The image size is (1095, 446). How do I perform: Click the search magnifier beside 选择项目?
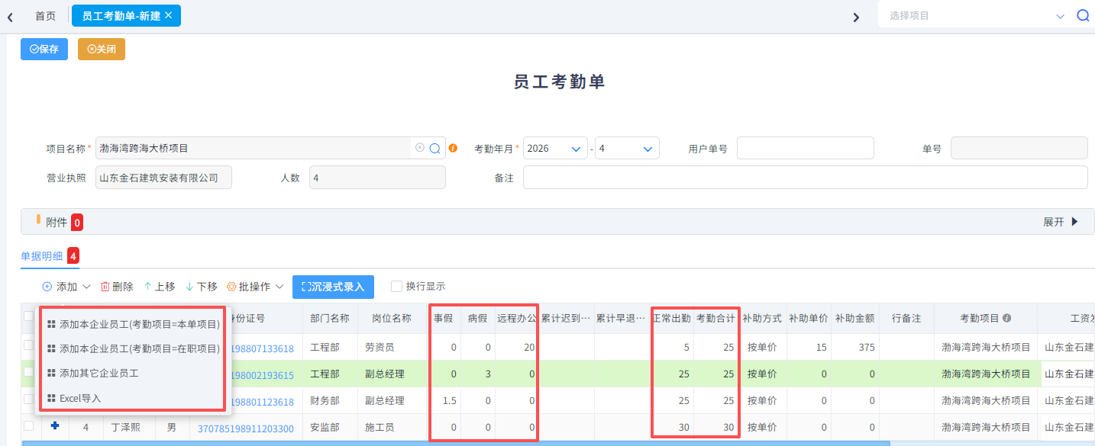tap(1083, 15)
